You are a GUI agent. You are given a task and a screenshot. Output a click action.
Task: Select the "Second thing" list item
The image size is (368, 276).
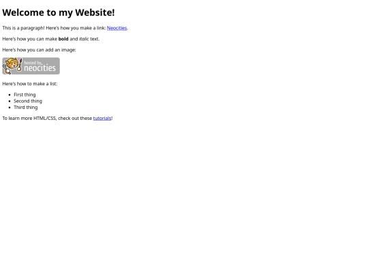point(28,101)
